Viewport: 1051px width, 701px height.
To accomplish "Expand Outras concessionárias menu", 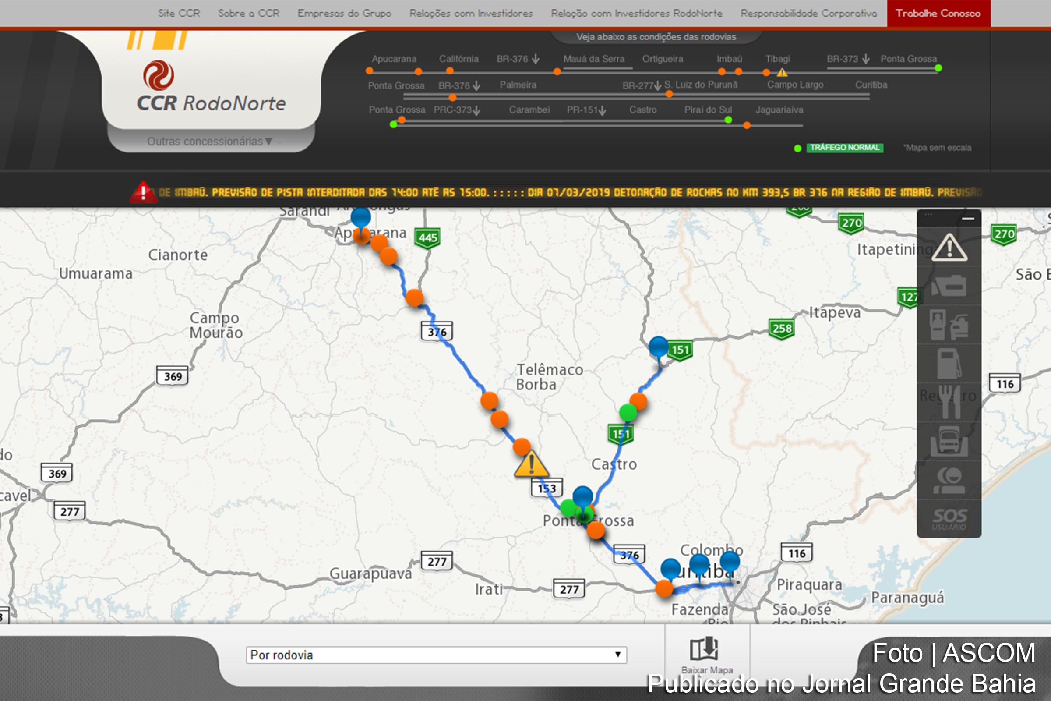I will click(x=210, y=141).
